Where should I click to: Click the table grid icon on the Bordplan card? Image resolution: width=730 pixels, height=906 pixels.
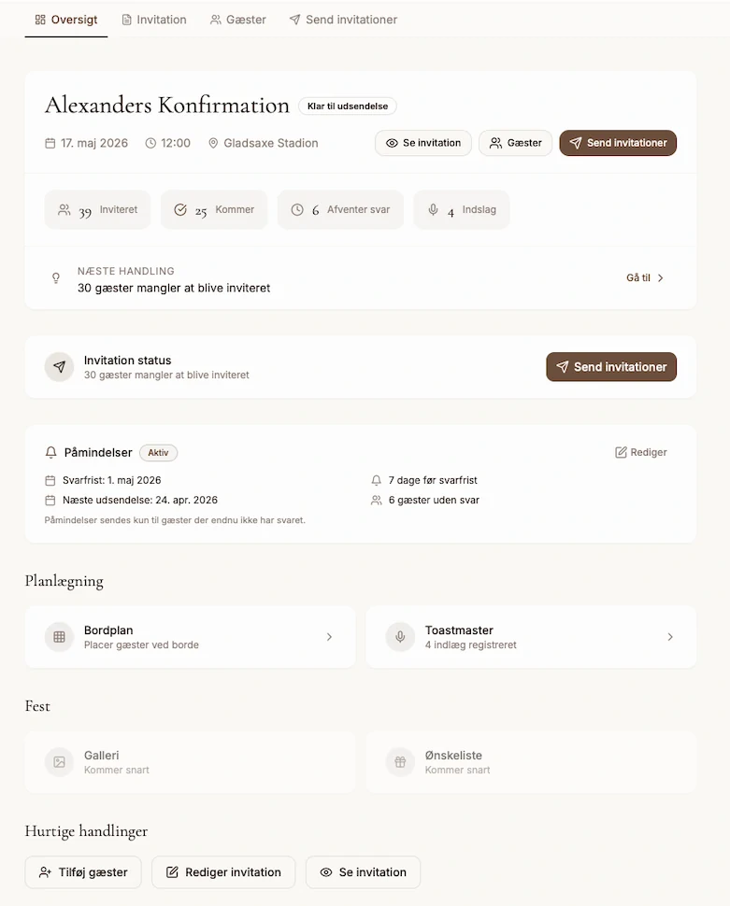59,636
